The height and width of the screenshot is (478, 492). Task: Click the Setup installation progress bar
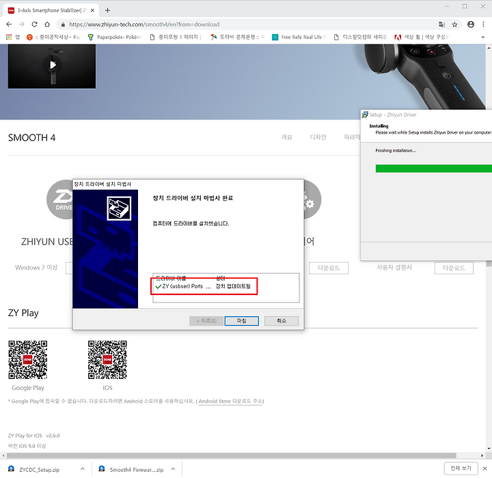point(434,169)
